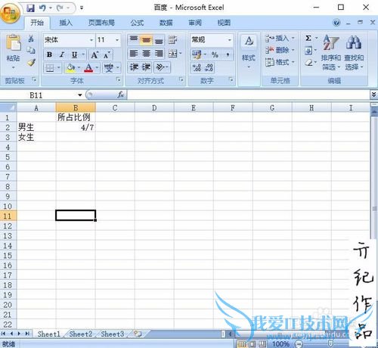Switch to the 开始 tab

point(37,23)
